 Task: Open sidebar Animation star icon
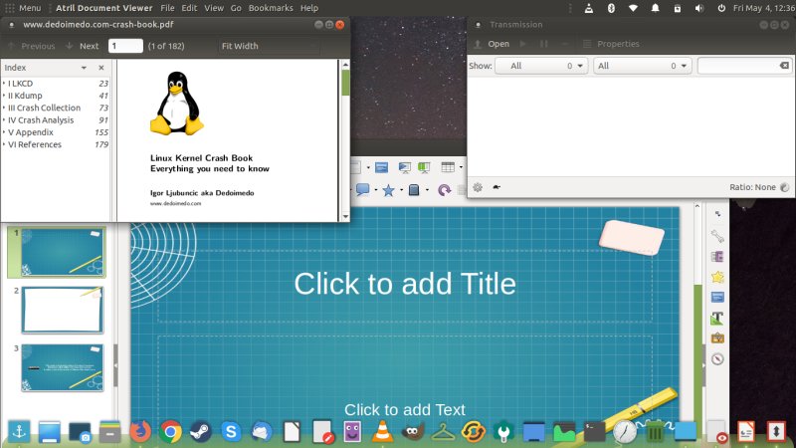717,278
